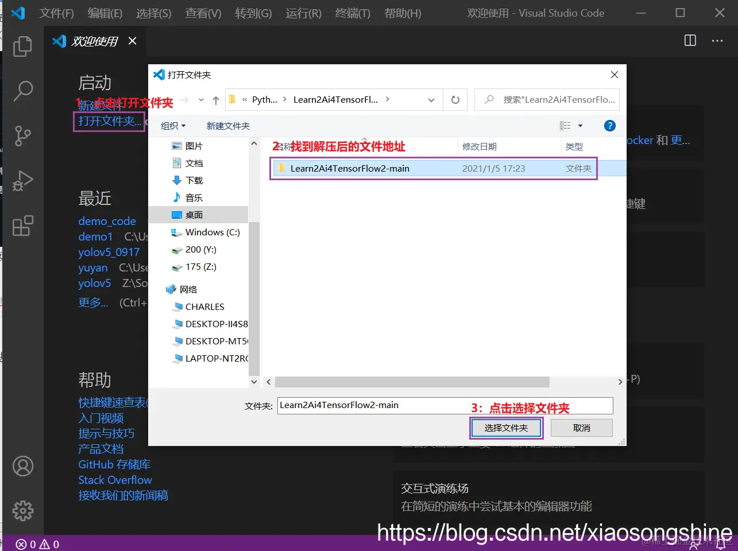Open the yolov5_0917 recent link

(x=109, y=252)
